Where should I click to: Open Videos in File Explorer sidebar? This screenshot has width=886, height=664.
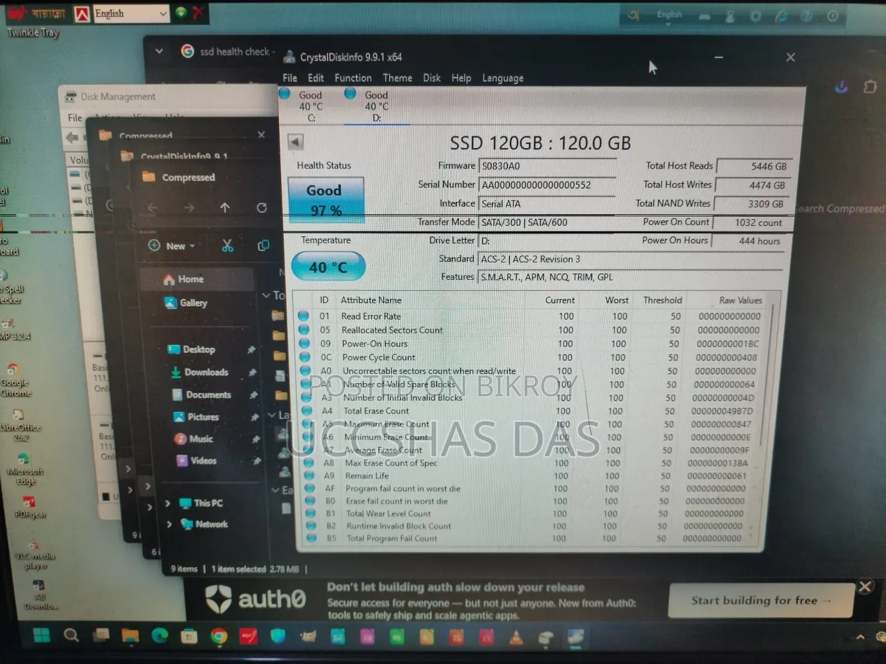(x=196, y=460)
